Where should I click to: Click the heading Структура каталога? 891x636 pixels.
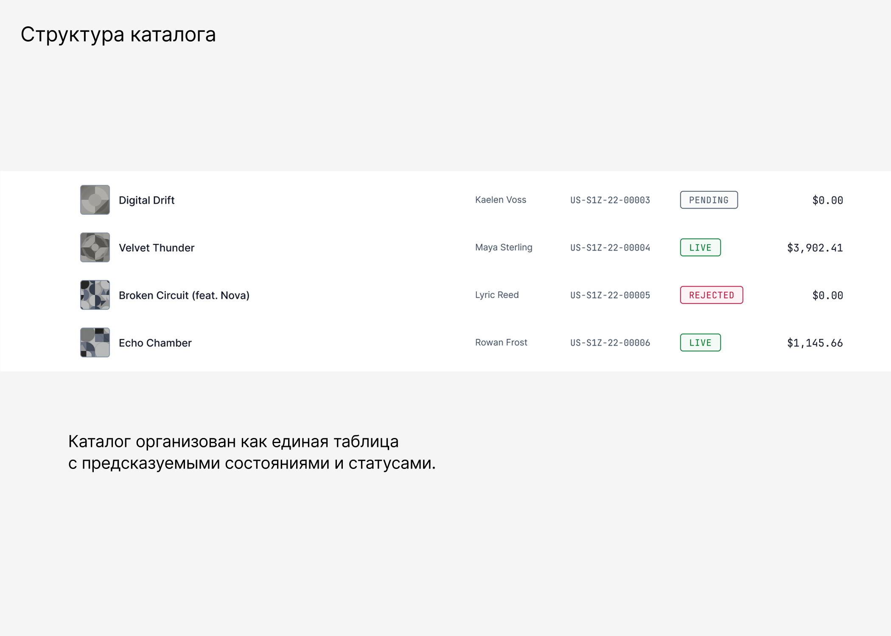119,35
